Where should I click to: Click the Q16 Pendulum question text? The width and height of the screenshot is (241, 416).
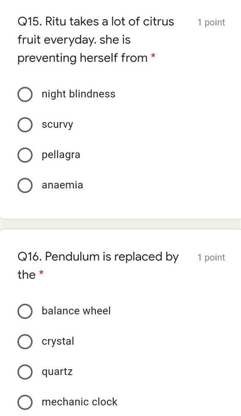point(98,266)
